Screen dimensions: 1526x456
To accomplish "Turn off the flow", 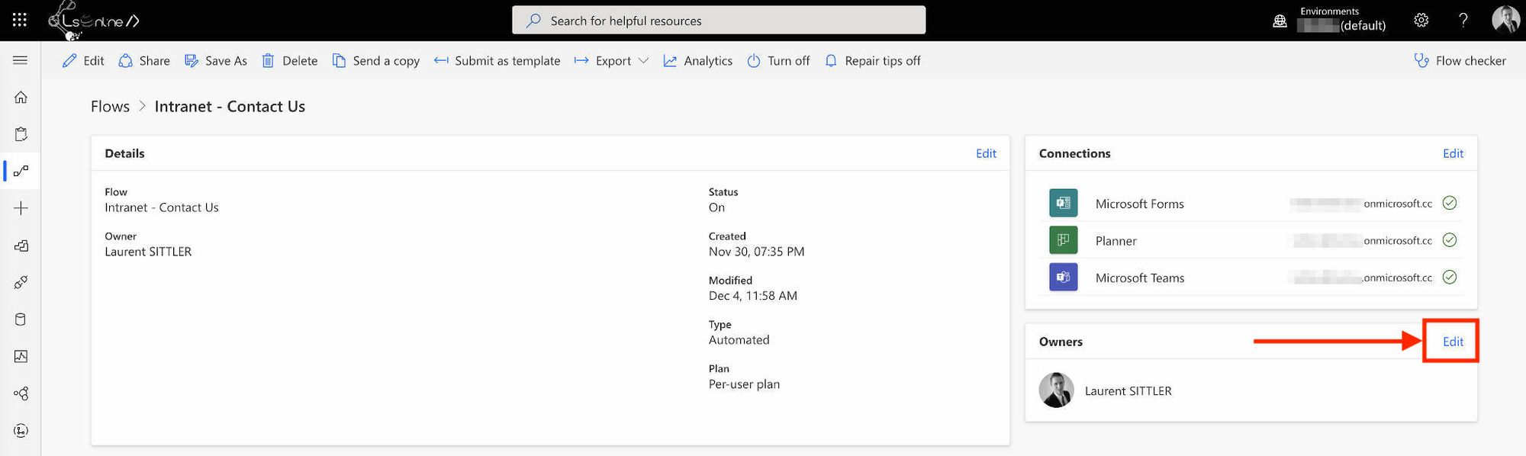I will (x=778, y=61).
